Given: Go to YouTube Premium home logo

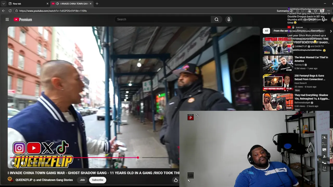Looking at the screenshot, I should [23, 19].
